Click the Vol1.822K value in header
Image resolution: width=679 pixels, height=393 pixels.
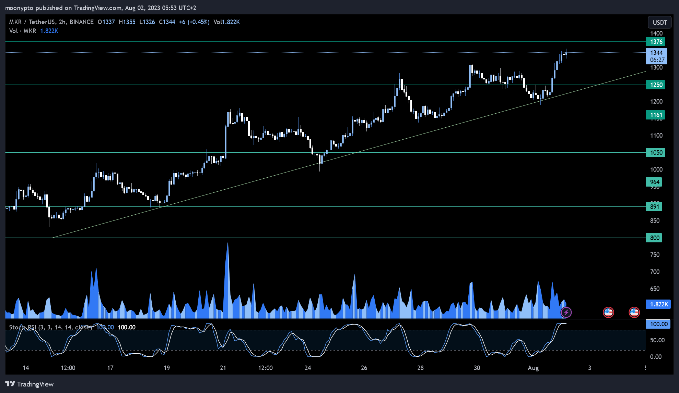coord(227,22)
